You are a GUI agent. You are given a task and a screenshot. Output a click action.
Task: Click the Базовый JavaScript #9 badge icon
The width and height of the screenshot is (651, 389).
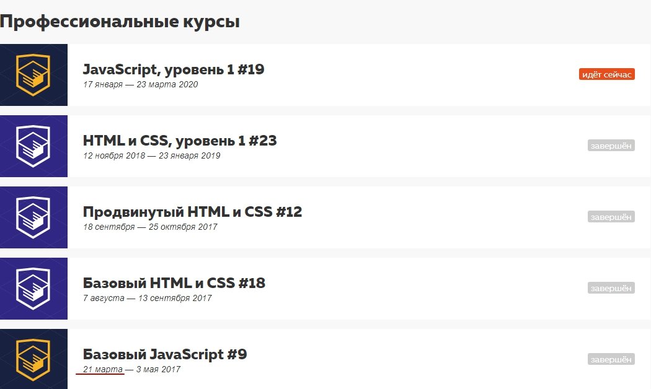(33, 360)
